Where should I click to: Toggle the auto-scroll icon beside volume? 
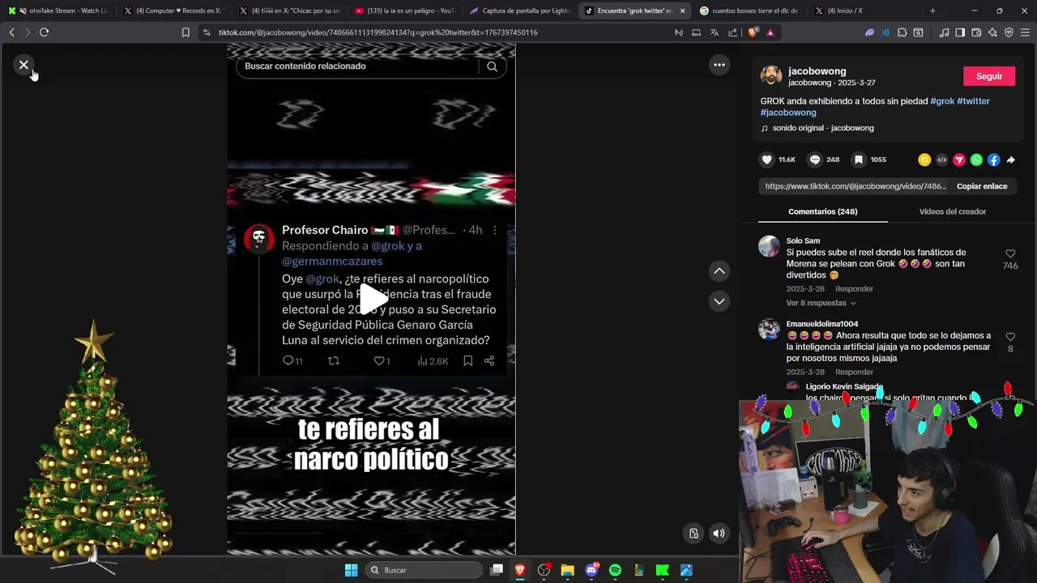coord(693,533)
